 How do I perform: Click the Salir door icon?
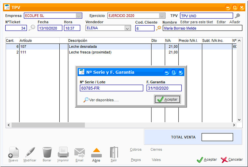click(x=114, y=152)
